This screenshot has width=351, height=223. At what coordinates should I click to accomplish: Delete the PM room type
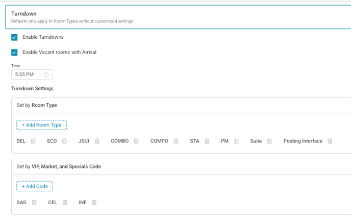[x=236, y=141]
